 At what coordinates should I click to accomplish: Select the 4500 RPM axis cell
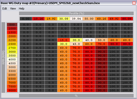(12, 63)
